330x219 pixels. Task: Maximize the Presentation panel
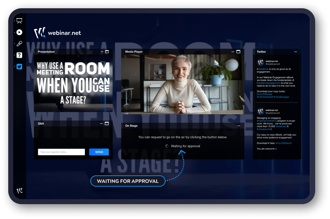click(x=107, y=52)
